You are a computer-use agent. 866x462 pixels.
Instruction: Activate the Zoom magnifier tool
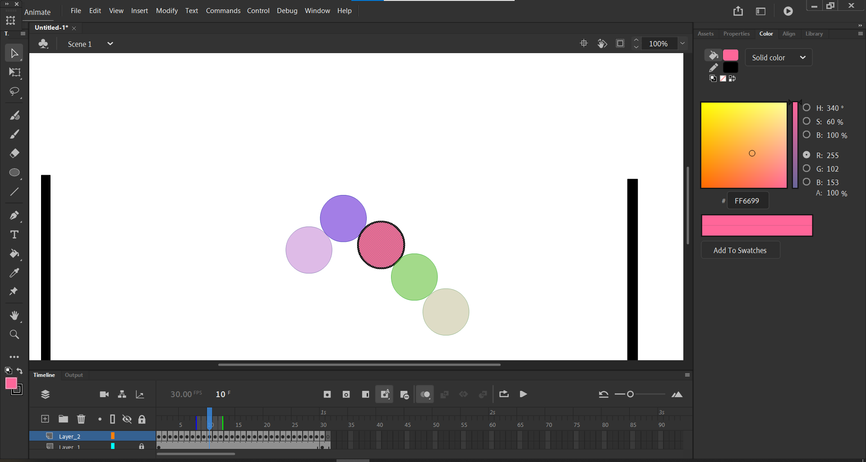[x=14, y=335]
